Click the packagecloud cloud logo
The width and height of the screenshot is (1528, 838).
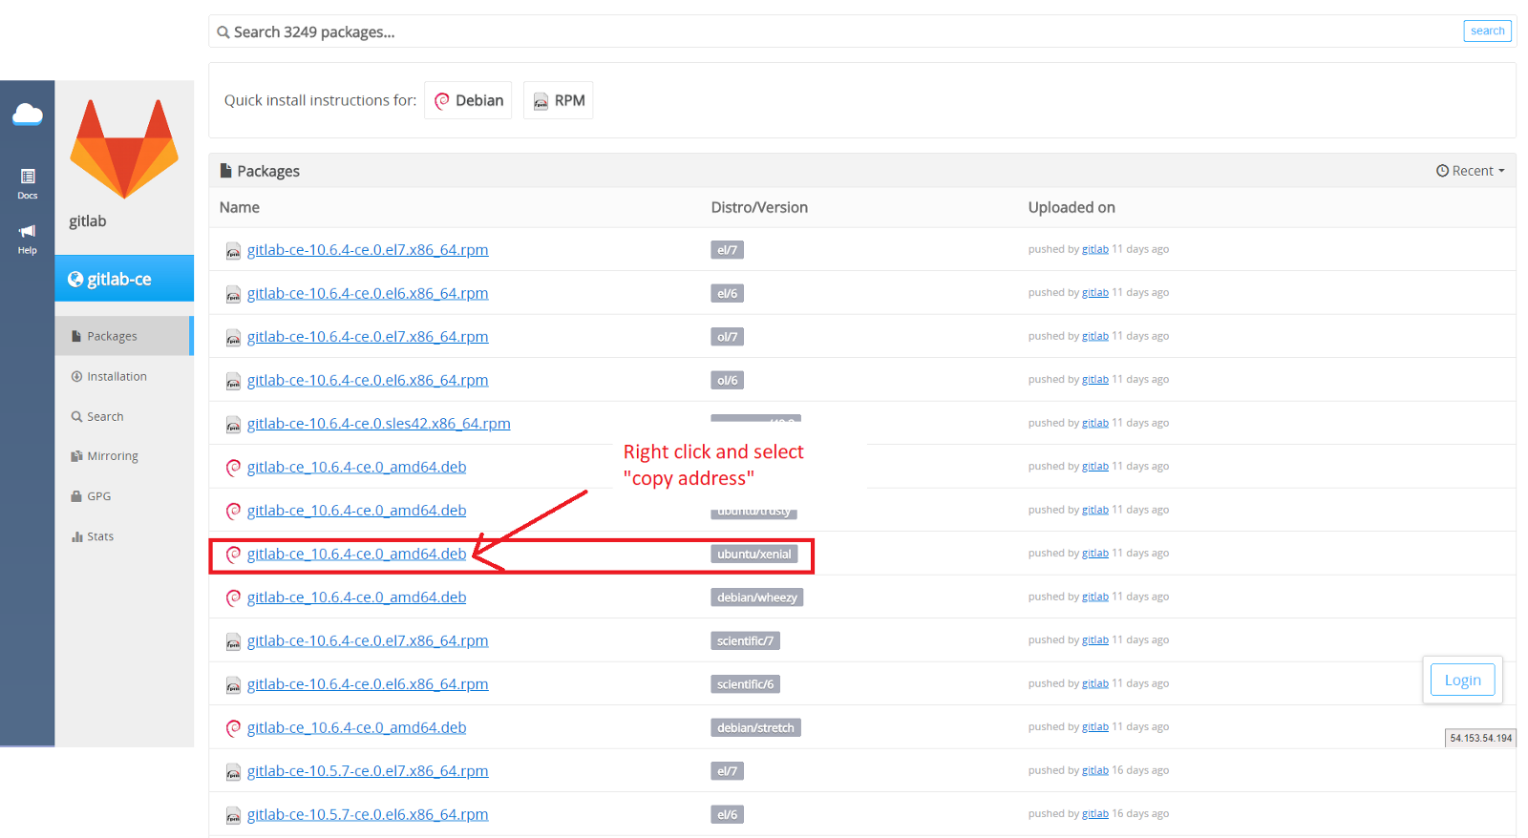point(28,115)
